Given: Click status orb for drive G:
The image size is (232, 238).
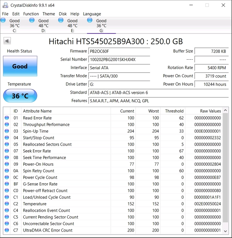Looking at the screenshot, I should (x=90, y=20).
